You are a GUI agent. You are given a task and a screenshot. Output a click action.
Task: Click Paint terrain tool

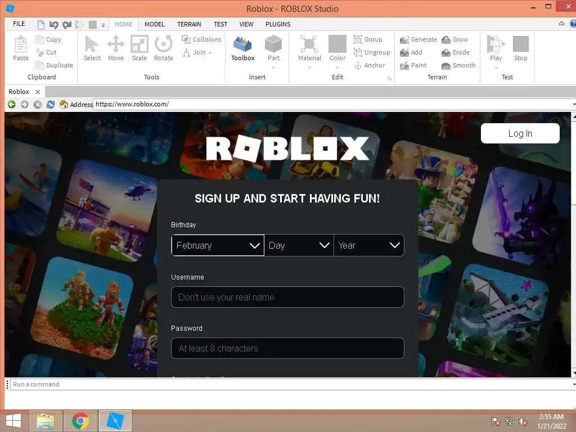(413, 65)
